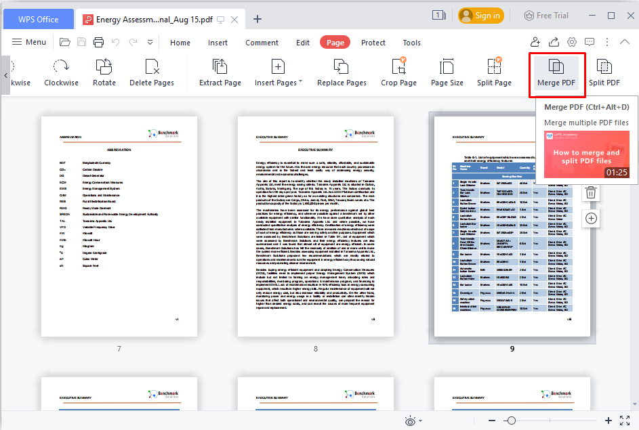Click the Split Page tool
Image resolution: width=639 pixels, height=430 pixels.
[494, 73]
